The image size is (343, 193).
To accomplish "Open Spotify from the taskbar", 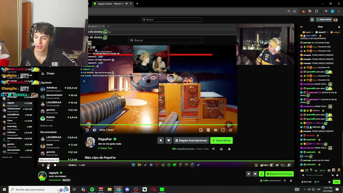I will [x=92, y=190].
